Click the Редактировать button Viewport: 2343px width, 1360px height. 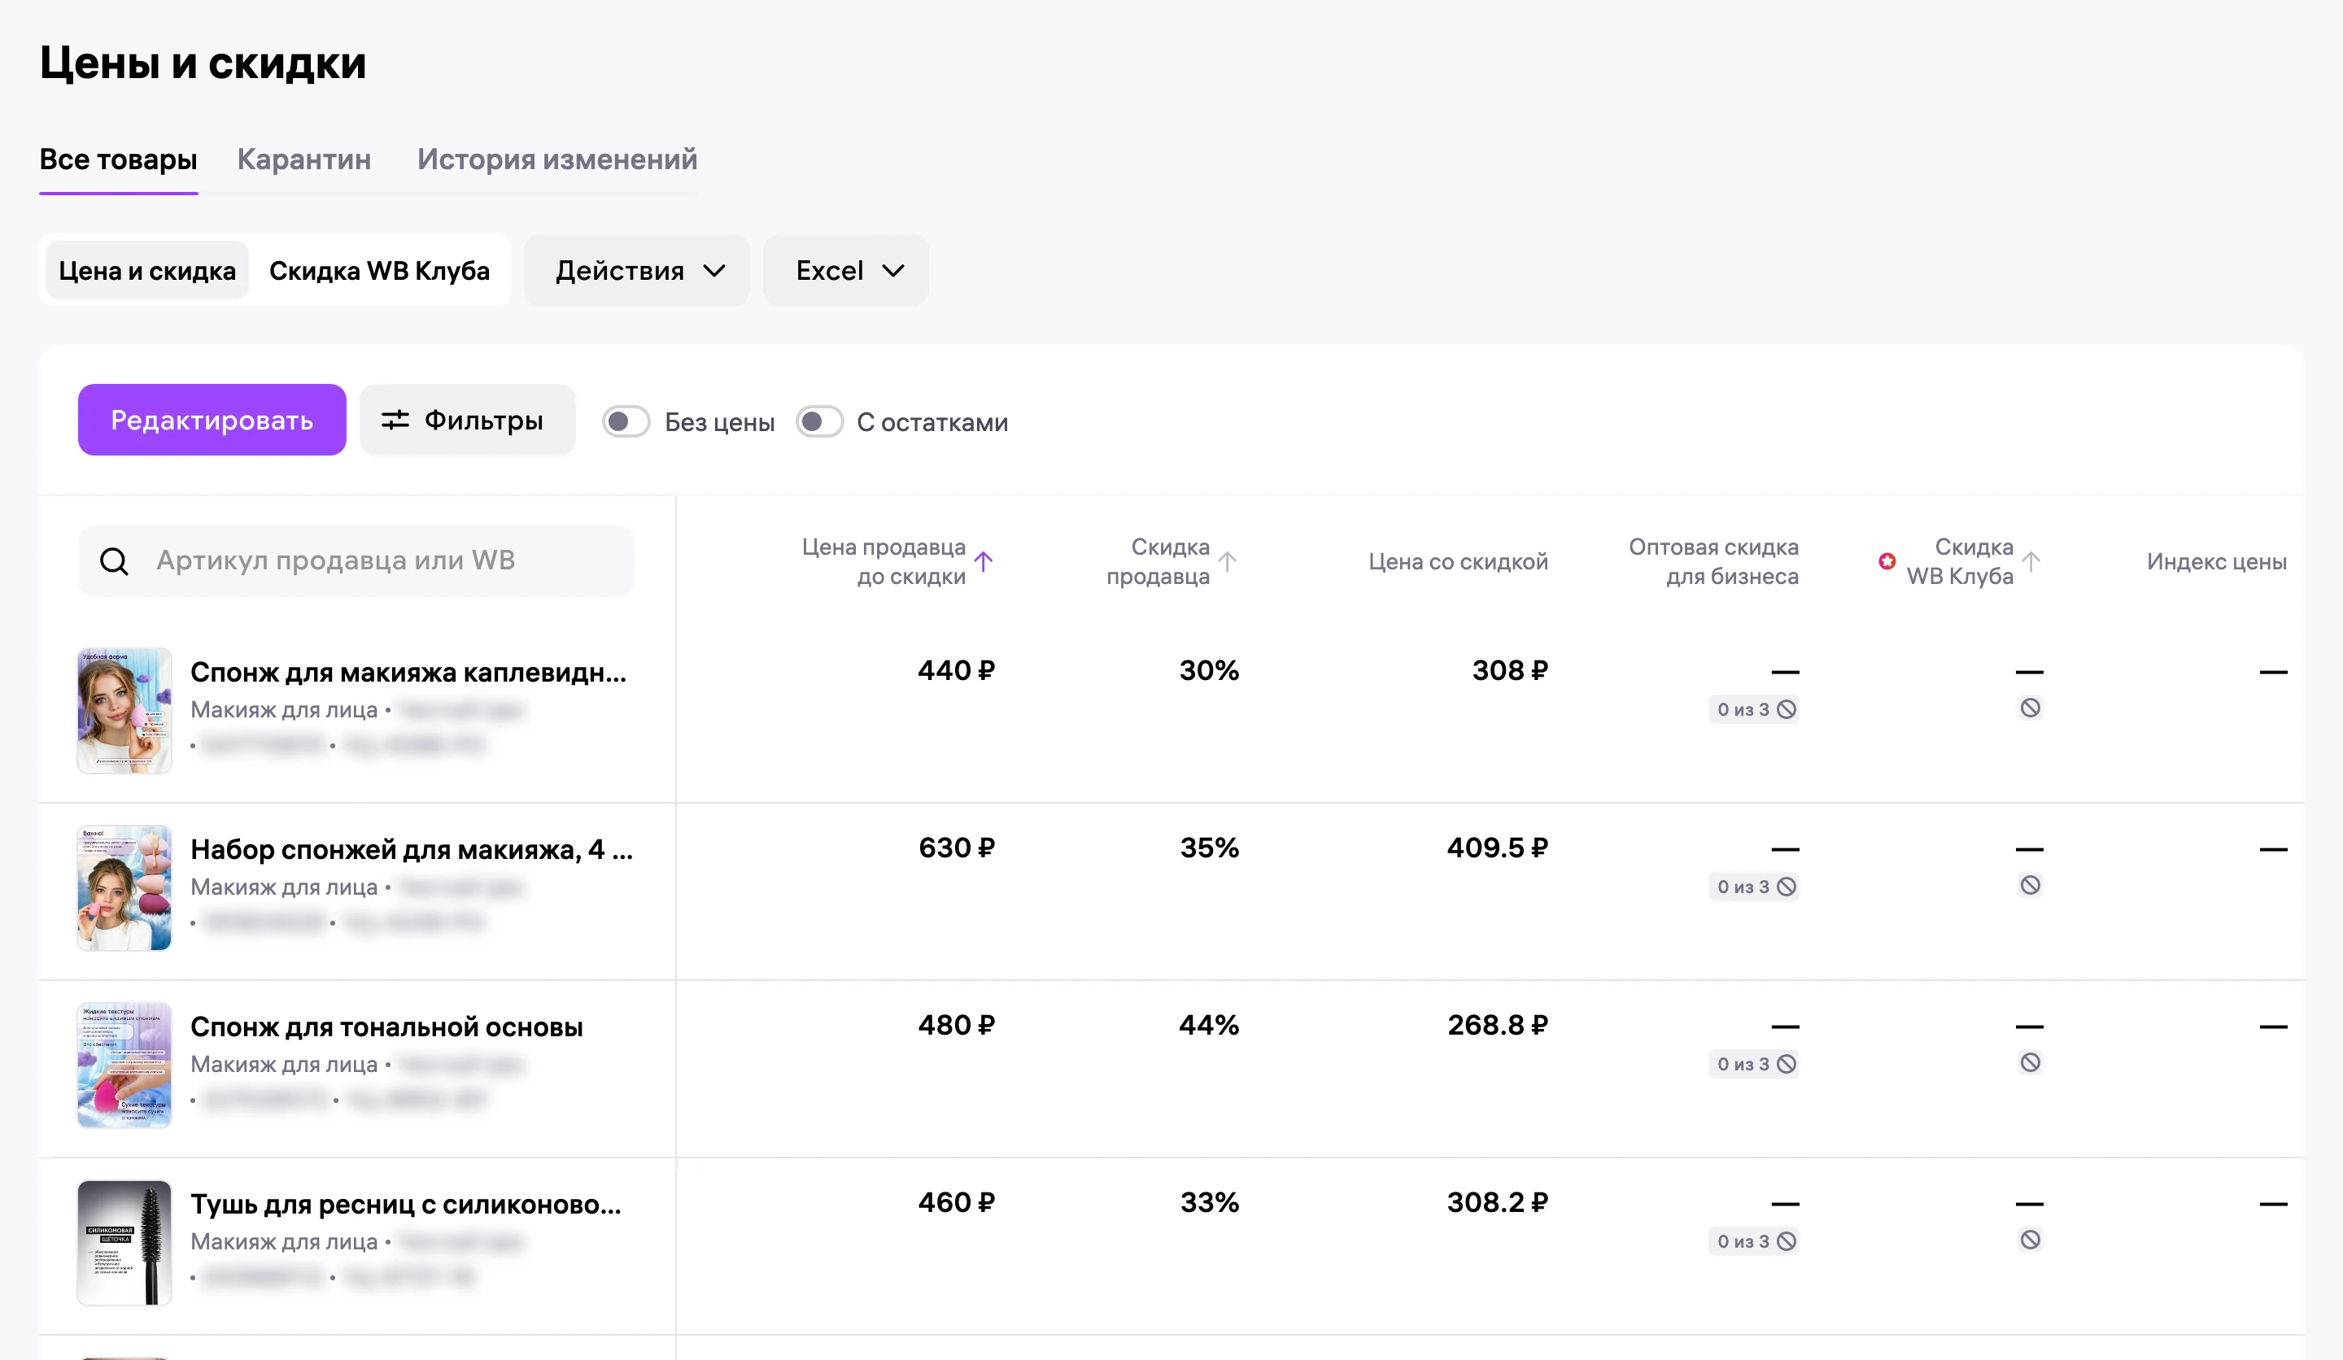212,421
